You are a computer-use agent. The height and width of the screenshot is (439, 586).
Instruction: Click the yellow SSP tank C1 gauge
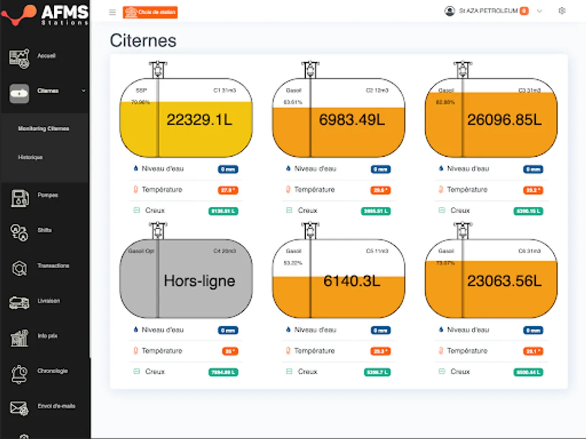tap(186, 118)
